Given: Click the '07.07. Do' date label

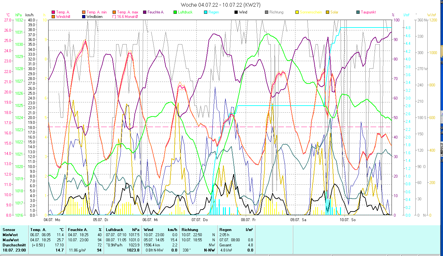Looking at the screenshot, I should [x=200, y=220].
